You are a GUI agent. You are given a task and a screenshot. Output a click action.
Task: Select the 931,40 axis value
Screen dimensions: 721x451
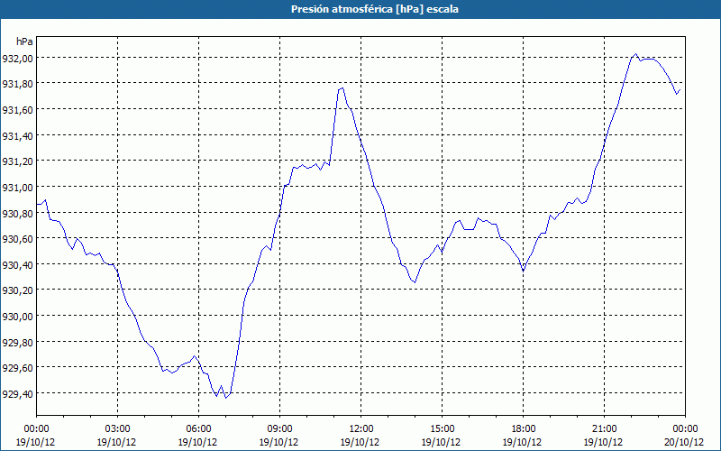coord(17,135)
